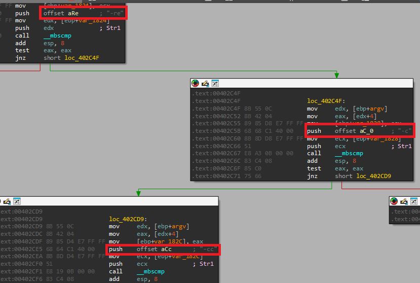Click the group nodes icon on loc_402CD9 block
Image resolution: width=420 pixels, height=283 pixels.
[x=17, y=201]
